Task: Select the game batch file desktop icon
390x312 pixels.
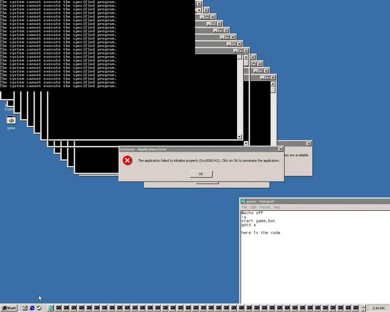Action: [x=11, y=122]
